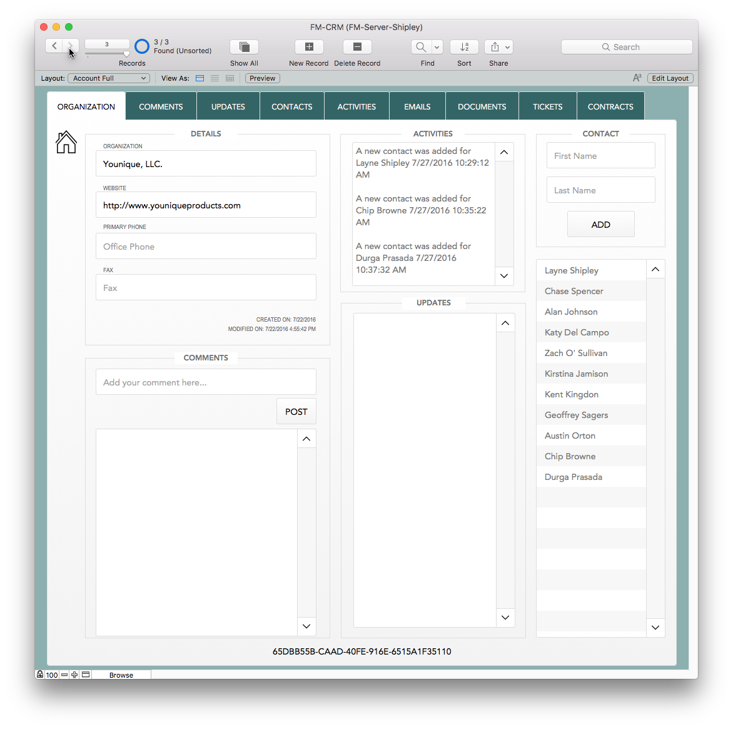Select the ORGANIZATION tab
The width and height of the screenshot is (733, 729).
[x=86, y=106]
